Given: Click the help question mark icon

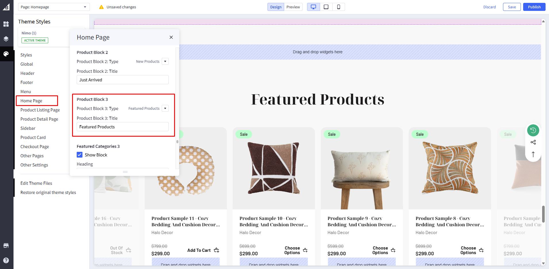Looking at the screenshot, I should coord(6,260).
